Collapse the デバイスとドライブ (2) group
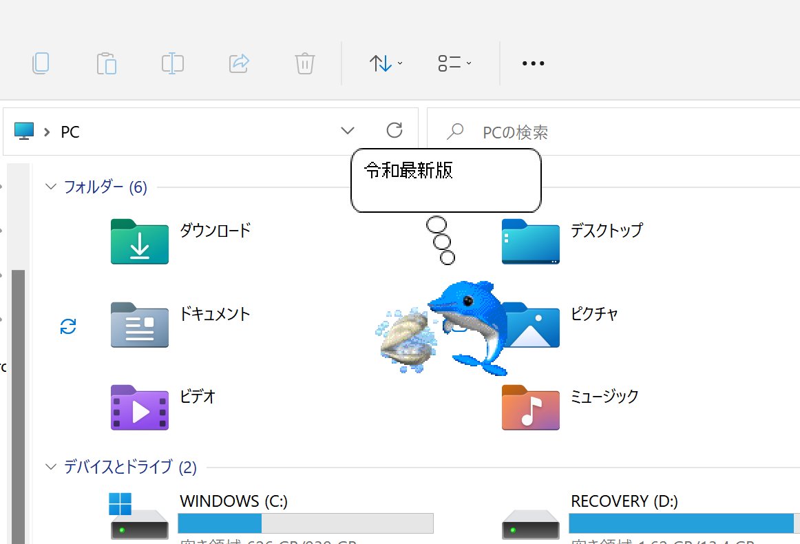Viewport: 800px width, 544px height. [x=50, y=466]
